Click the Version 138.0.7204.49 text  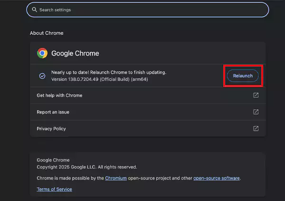tap(100, 79)
